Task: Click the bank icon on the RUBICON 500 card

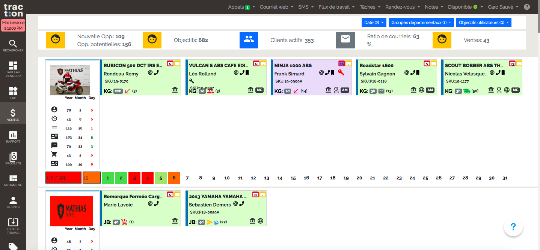Action: [x=175, y=90]
